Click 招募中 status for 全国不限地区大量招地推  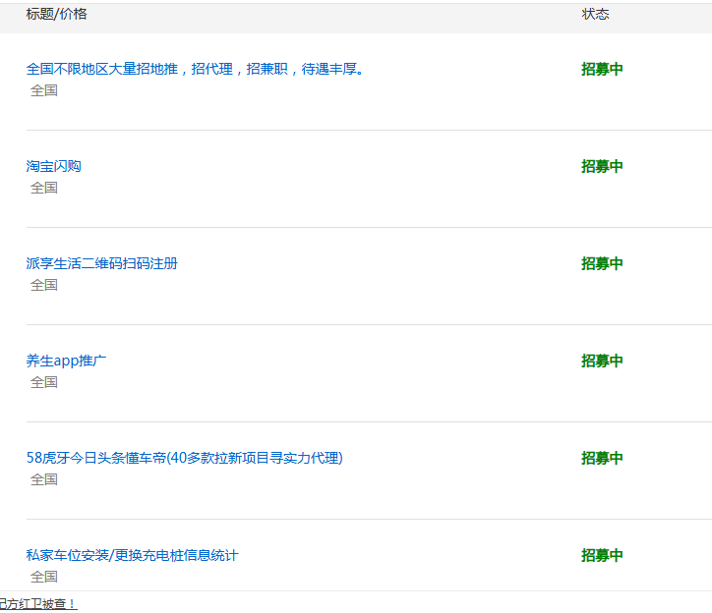coord(602,69)
